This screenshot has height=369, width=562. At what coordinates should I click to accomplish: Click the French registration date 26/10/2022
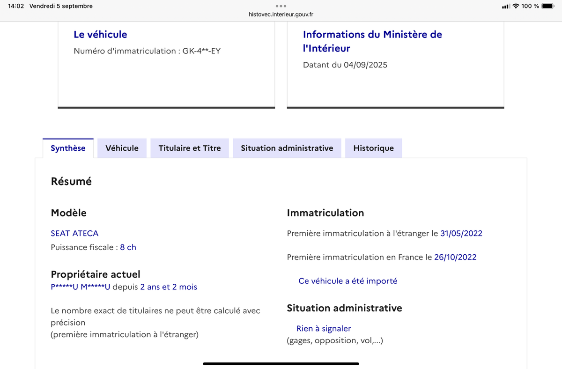click(455, 257)
